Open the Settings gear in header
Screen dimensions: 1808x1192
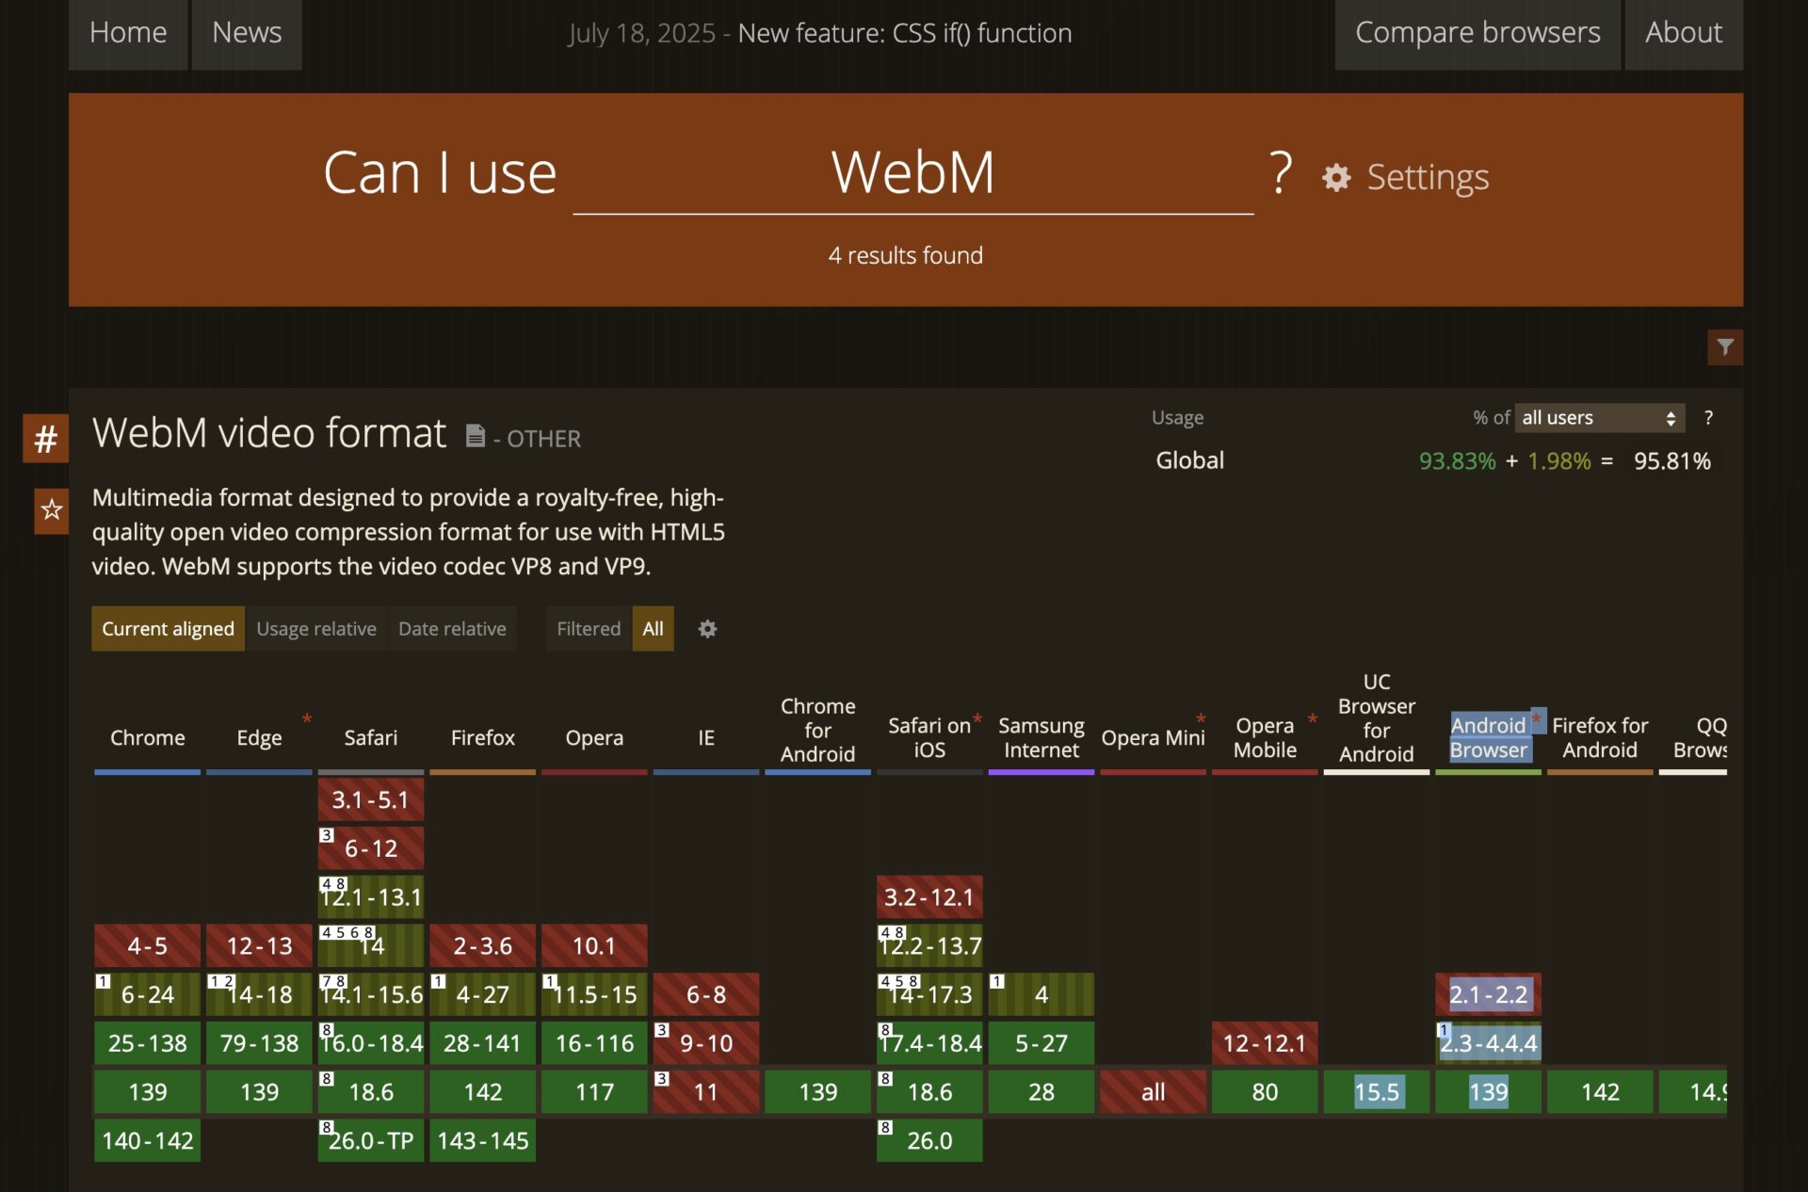point(1405,177)
